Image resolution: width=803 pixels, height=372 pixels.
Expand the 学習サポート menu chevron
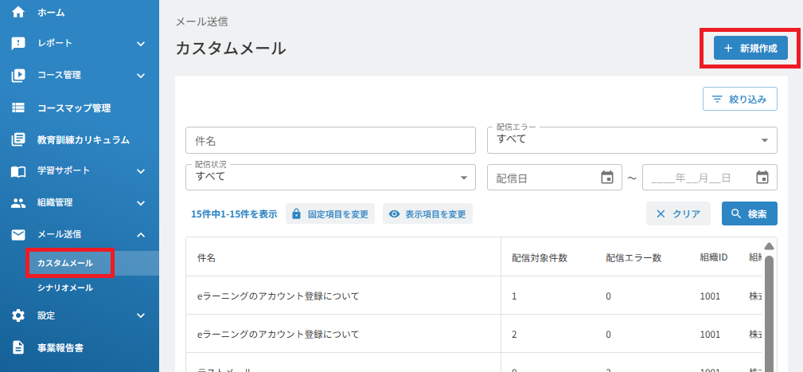[142, 171]
